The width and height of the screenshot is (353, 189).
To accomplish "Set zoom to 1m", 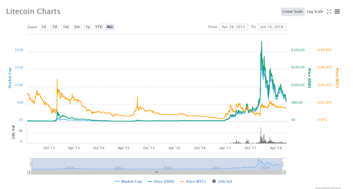I will click(65, 27).
